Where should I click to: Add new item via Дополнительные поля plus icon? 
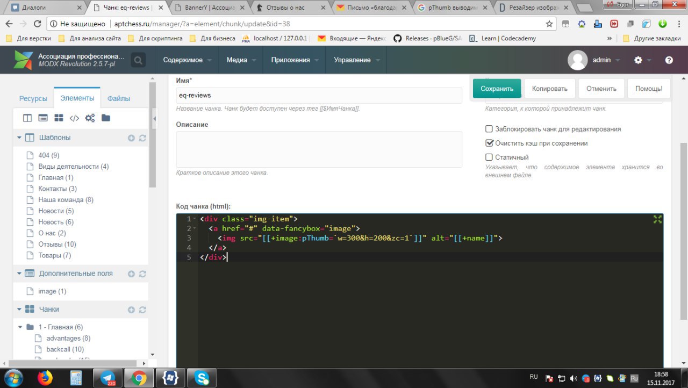[x=131, y=274]
